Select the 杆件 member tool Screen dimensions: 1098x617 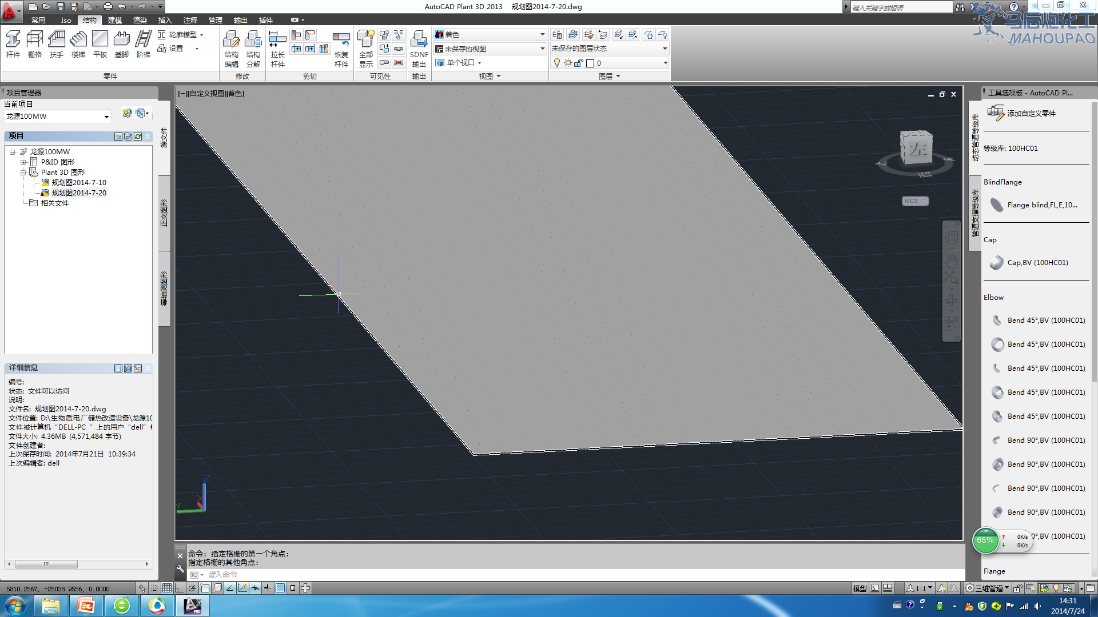(13, 45)
